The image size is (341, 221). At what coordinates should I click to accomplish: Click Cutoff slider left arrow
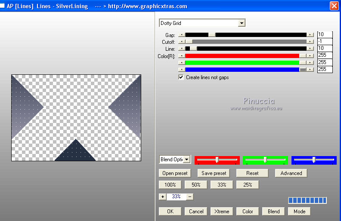pyautogui.click(x=182, y=41)
